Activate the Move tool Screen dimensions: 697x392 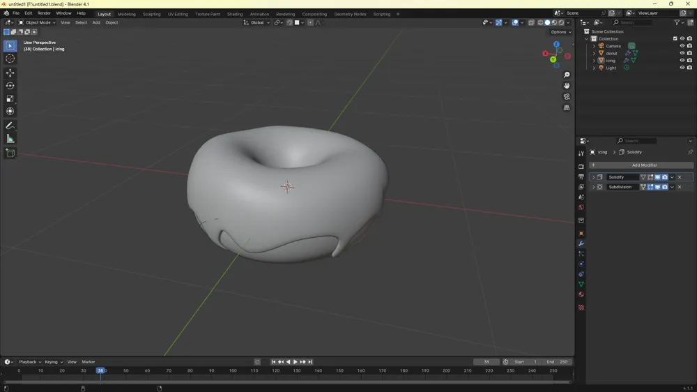coord(10,73)
